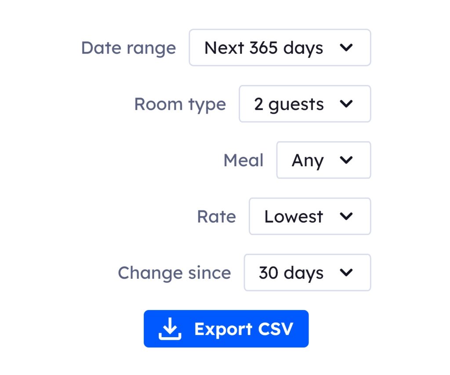The image size is (450, 375).
Task: Click the "Meal" field label
Action: (243, 160)
